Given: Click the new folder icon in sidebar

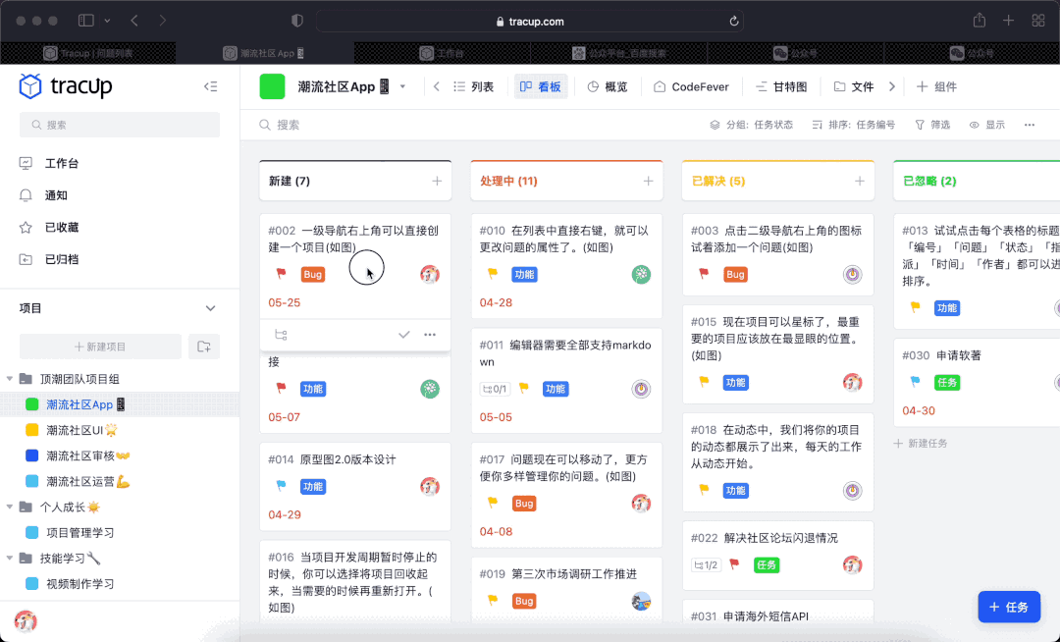Looking at the screenshot, I should pyautogui.click(x=204, y=347).
